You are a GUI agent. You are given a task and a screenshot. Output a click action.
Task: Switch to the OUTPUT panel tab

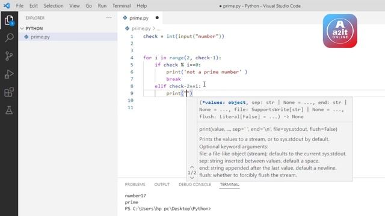[x=162, y=184]
